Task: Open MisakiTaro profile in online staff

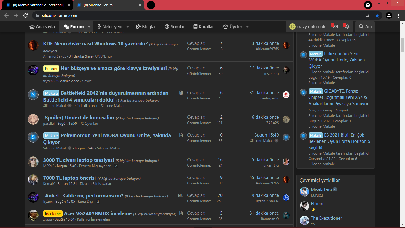Action: click(x=321, y=189)
